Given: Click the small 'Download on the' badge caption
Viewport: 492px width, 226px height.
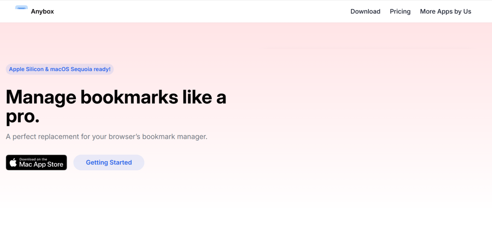Looking at the screenshot, I should 33,159.
